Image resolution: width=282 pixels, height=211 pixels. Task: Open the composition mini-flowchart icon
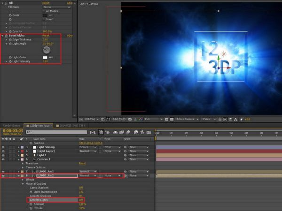point(93,132)
